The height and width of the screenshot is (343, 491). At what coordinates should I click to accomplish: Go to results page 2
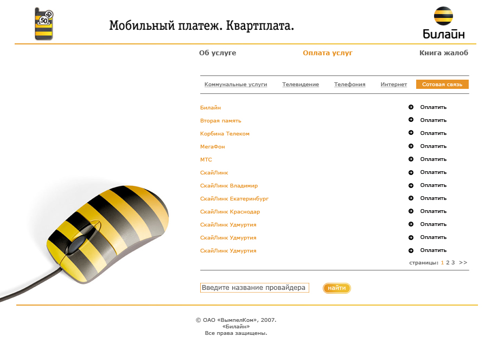pos(448,262)
